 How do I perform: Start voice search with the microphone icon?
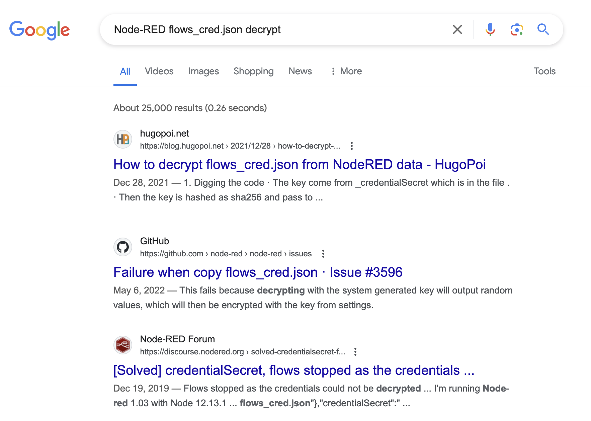(x=490, y=29)
